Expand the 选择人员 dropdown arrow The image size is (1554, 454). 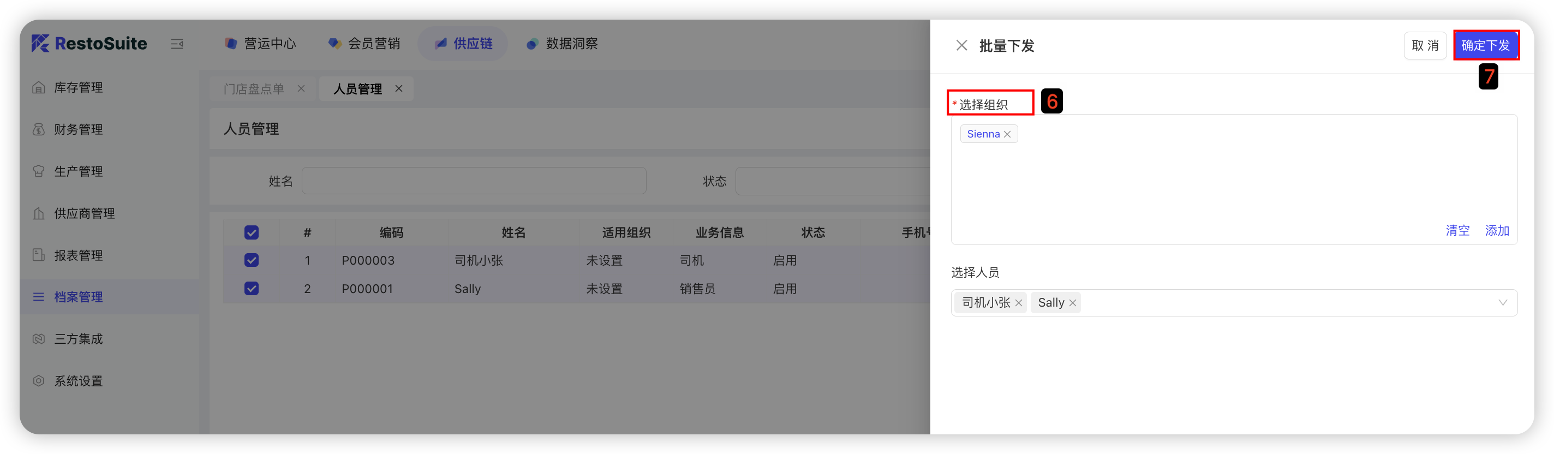[1502, 303]
